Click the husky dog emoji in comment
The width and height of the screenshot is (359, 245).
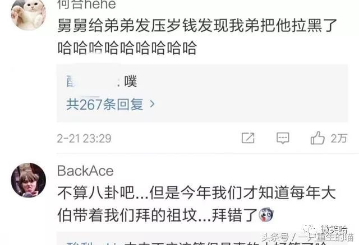click(266, 215)
